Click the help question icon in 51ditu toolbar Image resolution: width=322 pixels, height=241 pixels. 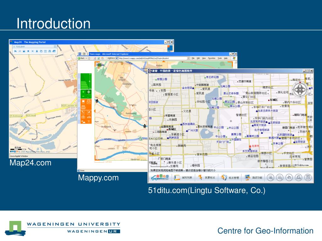click(x=308, y=178)
